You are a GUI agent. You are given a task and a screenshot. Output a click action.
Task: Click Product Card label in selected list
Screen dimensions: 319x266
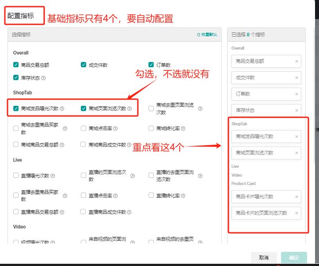(243, 184)
